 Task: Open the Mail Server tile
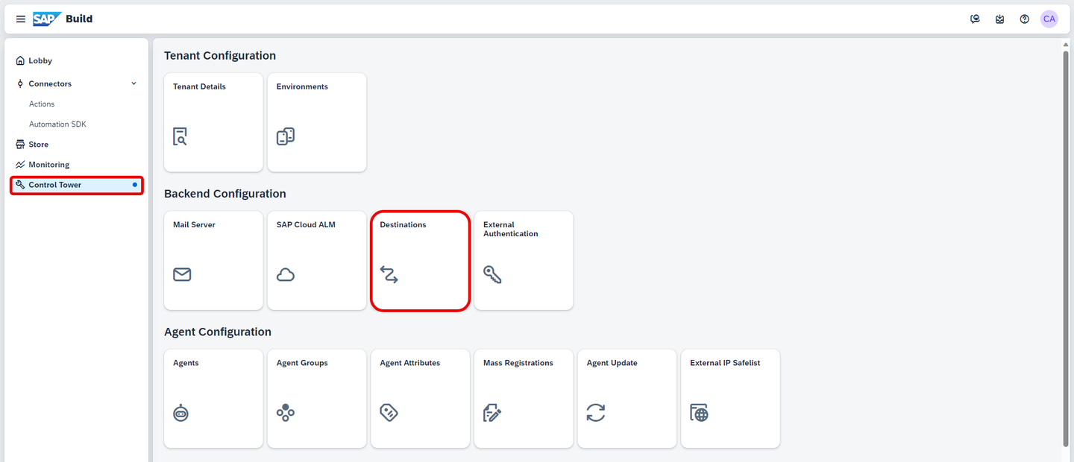click(x=213, y=260)
